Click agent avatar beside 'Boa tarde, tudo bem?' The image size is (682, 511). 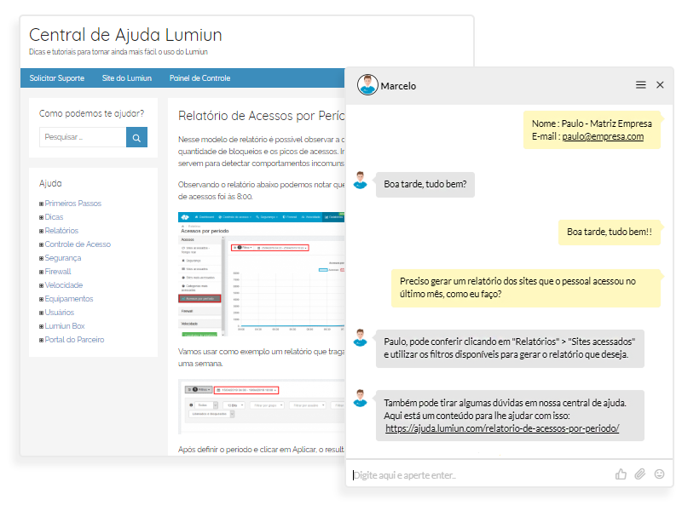pos(360,180)
